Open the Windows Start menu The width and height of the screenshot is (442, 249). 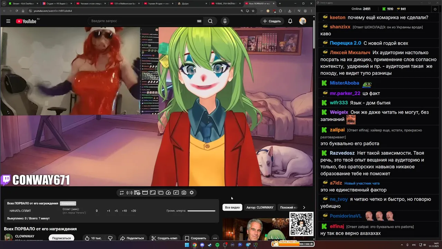click(x=187, y=245)
